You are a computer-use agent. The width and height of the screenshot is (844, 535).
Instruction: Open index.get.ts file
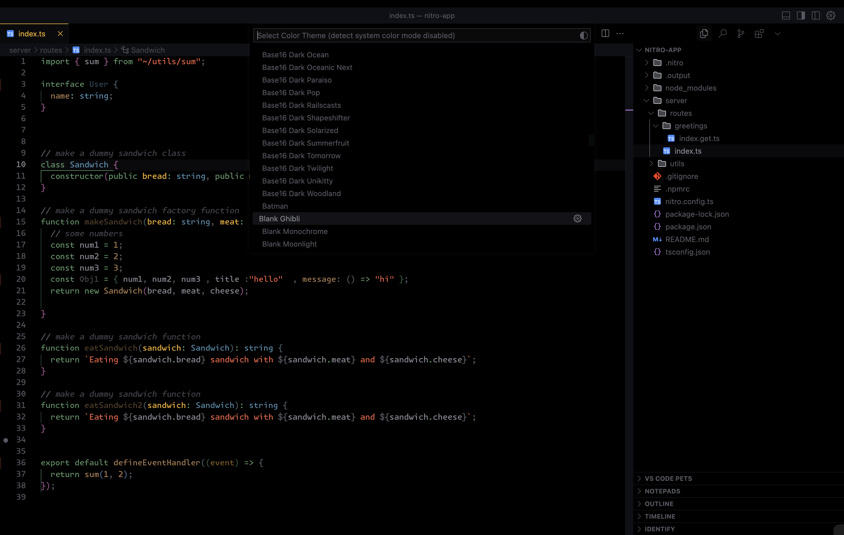point(738,138)
